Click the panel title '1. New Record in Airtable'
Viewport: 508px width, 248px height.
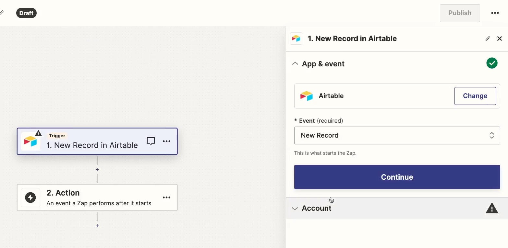(x=352, y=39)
